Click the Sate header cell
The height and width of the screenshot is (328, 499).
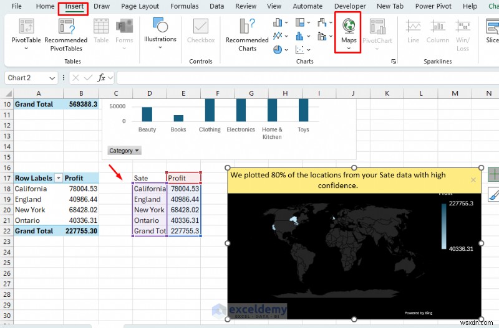click(150, 178)
